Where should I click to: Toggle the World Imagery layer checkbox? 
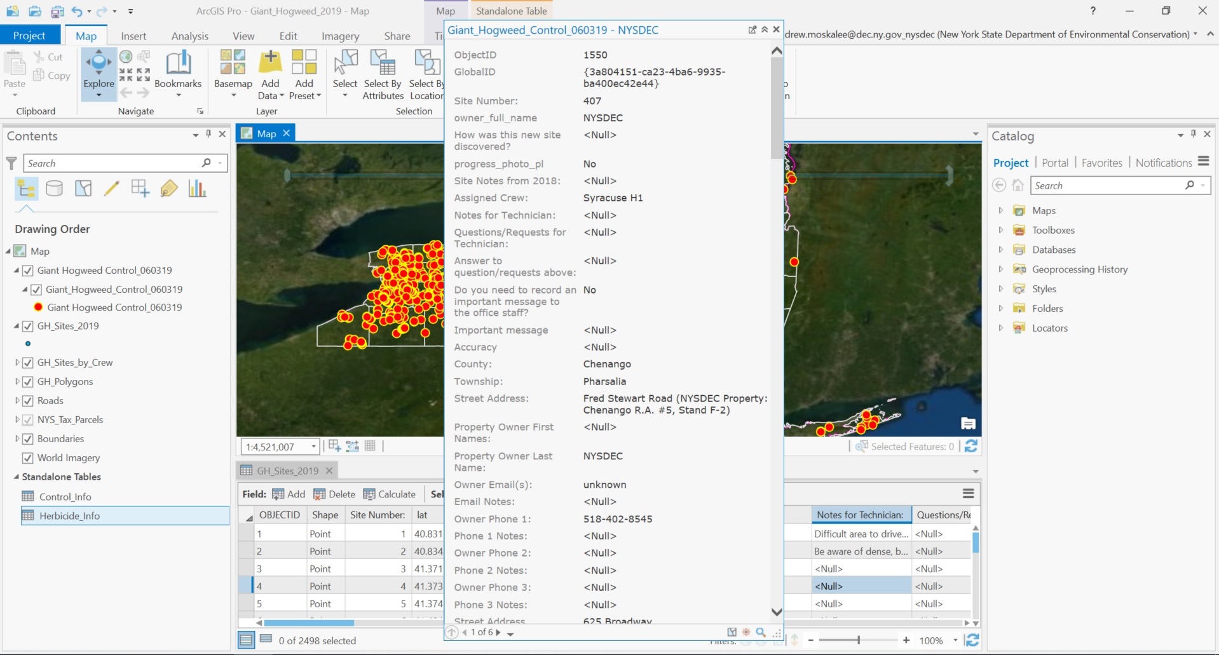click(x=28, y=458)
